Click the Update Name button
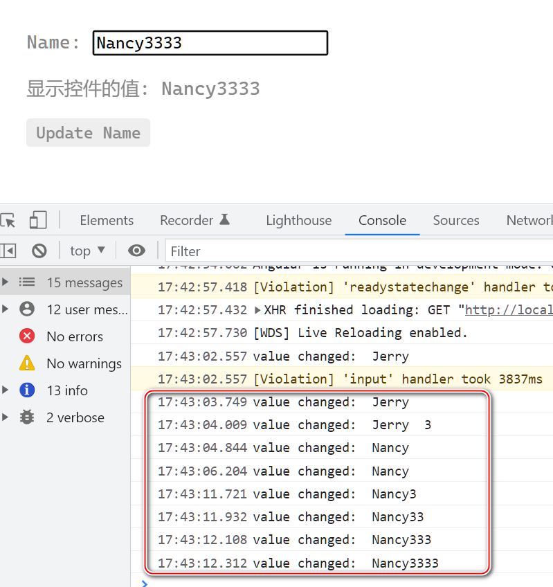Image resolution: width=553 pixels, height=587 pixels. coord(88,132)
